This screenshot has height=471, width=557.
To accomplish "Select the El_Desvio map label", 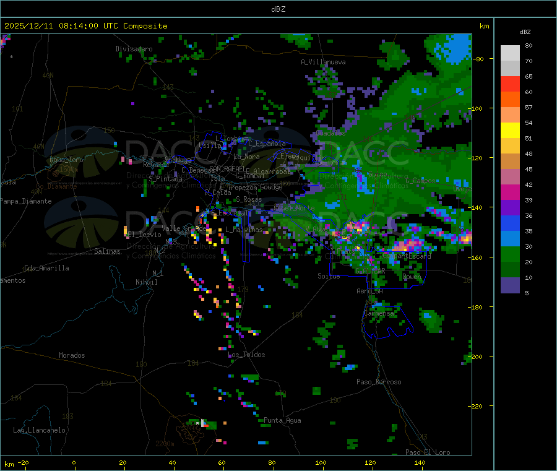I will click(x=144, y=235).
